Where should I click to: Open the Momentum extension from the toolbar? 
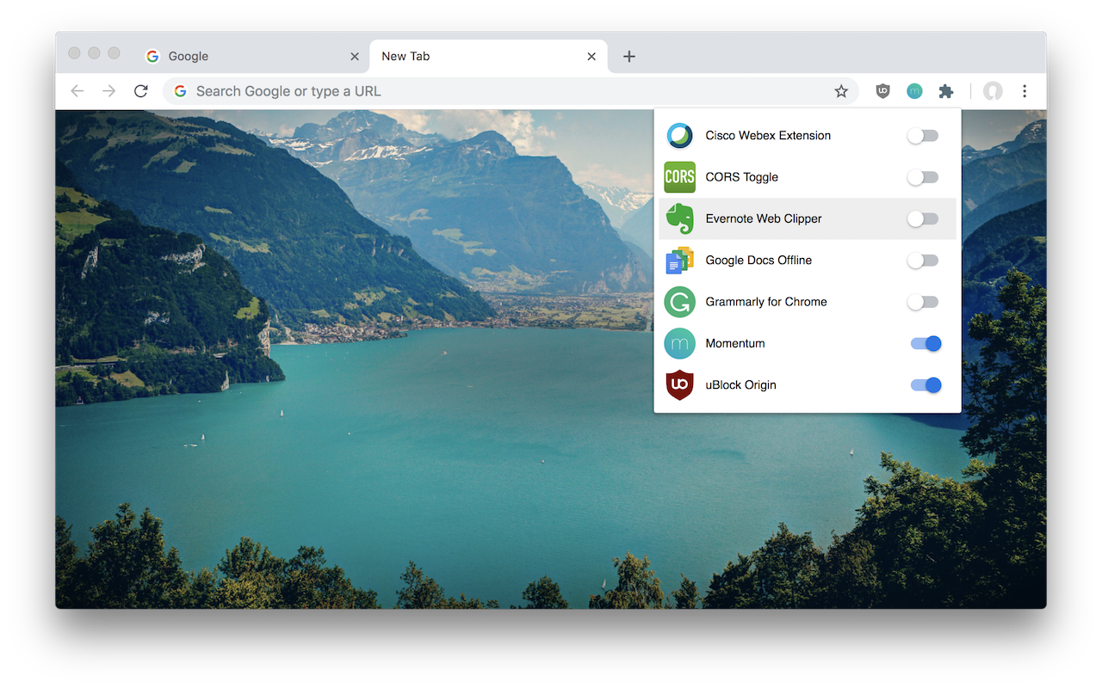tap(914, 91)
